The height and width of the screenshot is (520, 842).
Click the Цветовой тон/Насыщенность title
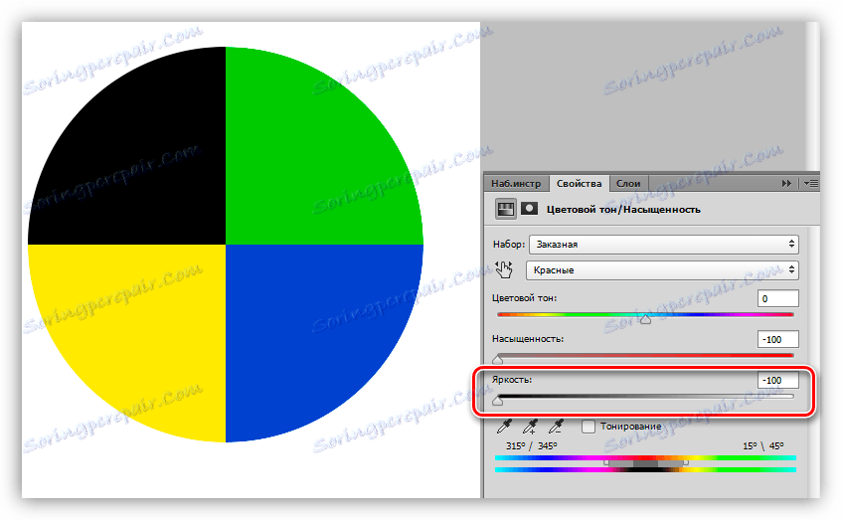click(x=623, y=210)
